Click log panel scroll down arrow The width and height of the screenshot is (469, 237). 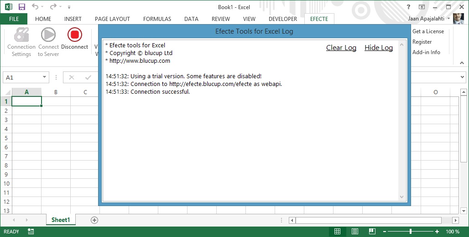coord(401,197)
